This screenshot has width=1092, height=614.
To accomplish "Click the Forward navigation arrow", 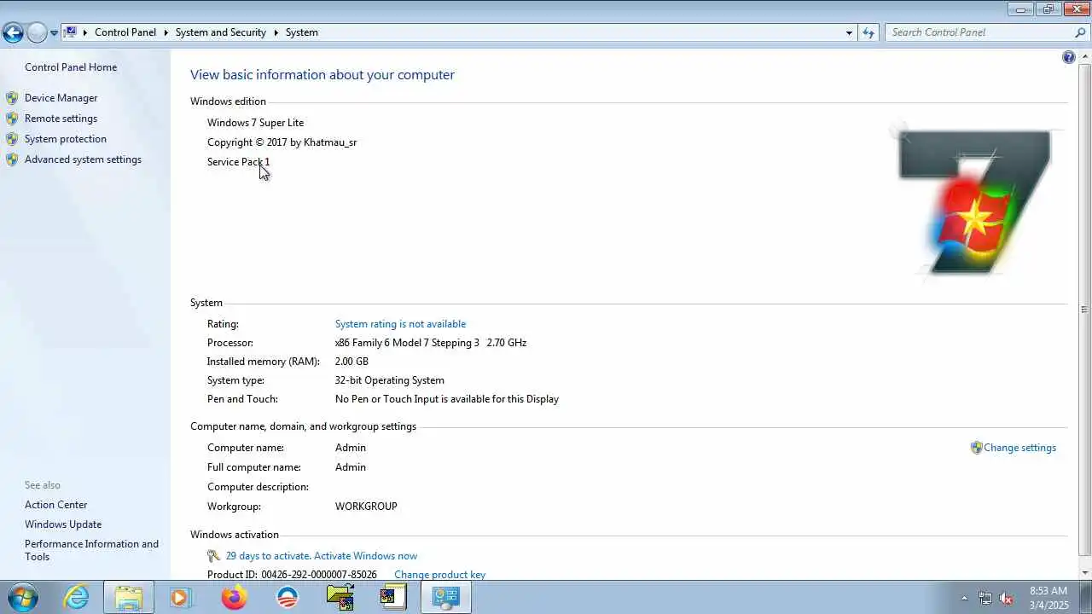I will (37, 32).
